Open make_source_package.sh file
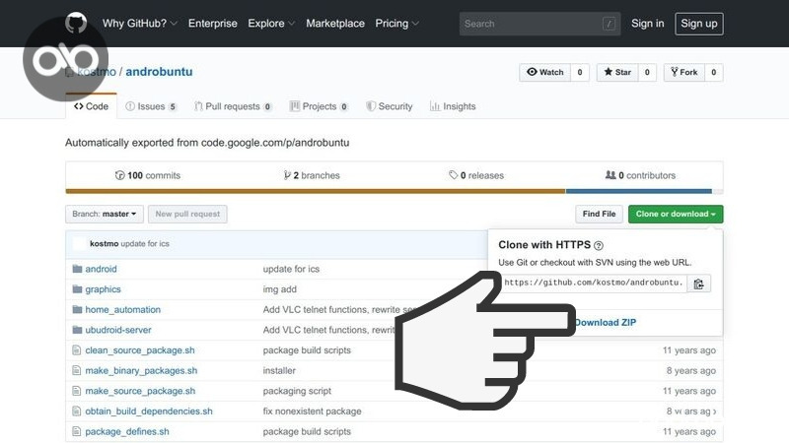789x443 pixels. click(140, 391)
